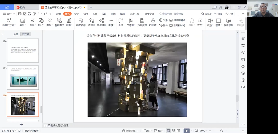Open the zoom percentage 69% dropdown
The height and width of the screenshot is (134, 278).
[203, 131]
